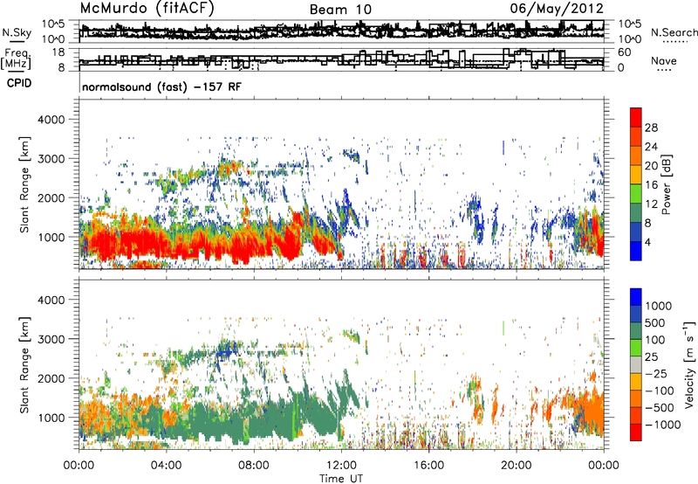Click the 24 value on power colorbar
The image size is (698, 484).
coord(651,147)
